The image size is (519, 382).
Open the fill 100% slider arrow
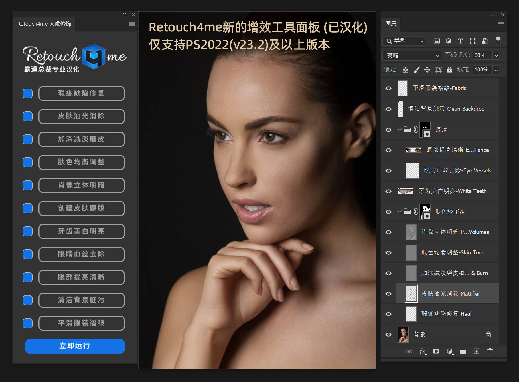[496, 70]
